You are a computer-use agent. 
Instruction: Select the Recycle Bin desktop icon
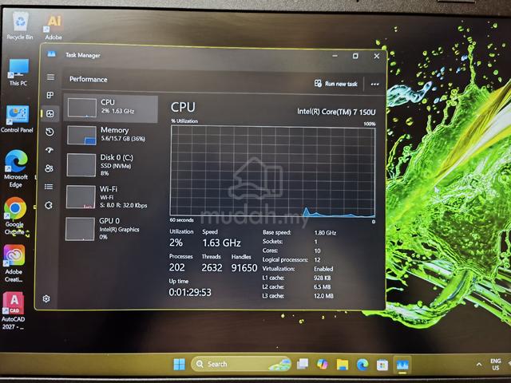click(x=20, y=26)
